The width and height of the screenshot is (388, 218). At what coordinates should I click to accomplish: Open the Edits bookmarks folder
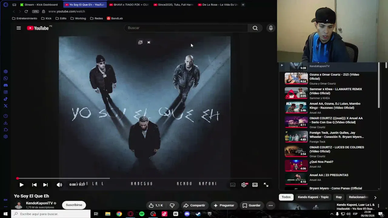tap(61, 18)
